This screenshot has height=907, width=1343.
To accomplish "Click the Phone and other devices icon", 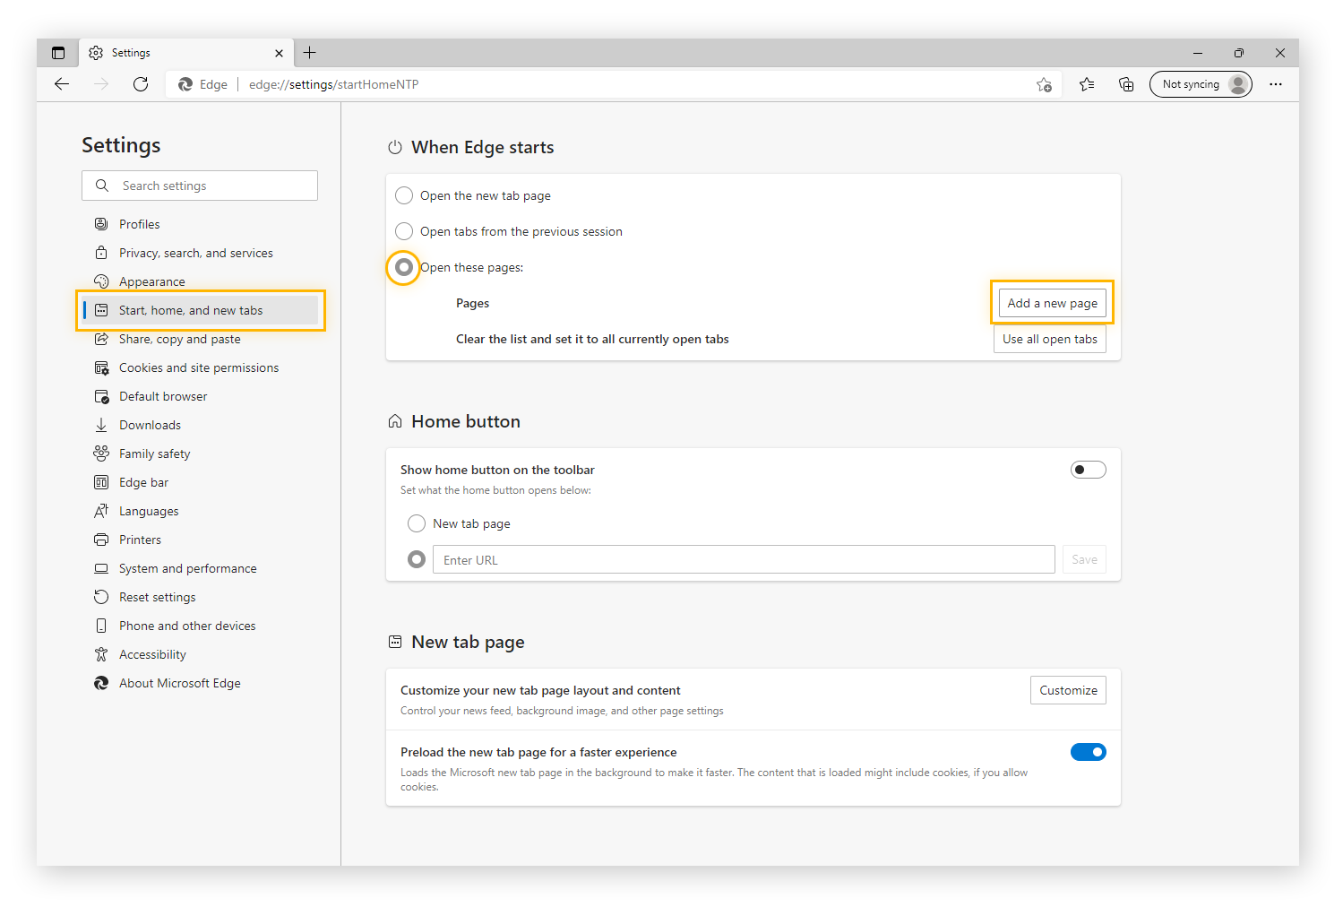I will click(101, 626).
